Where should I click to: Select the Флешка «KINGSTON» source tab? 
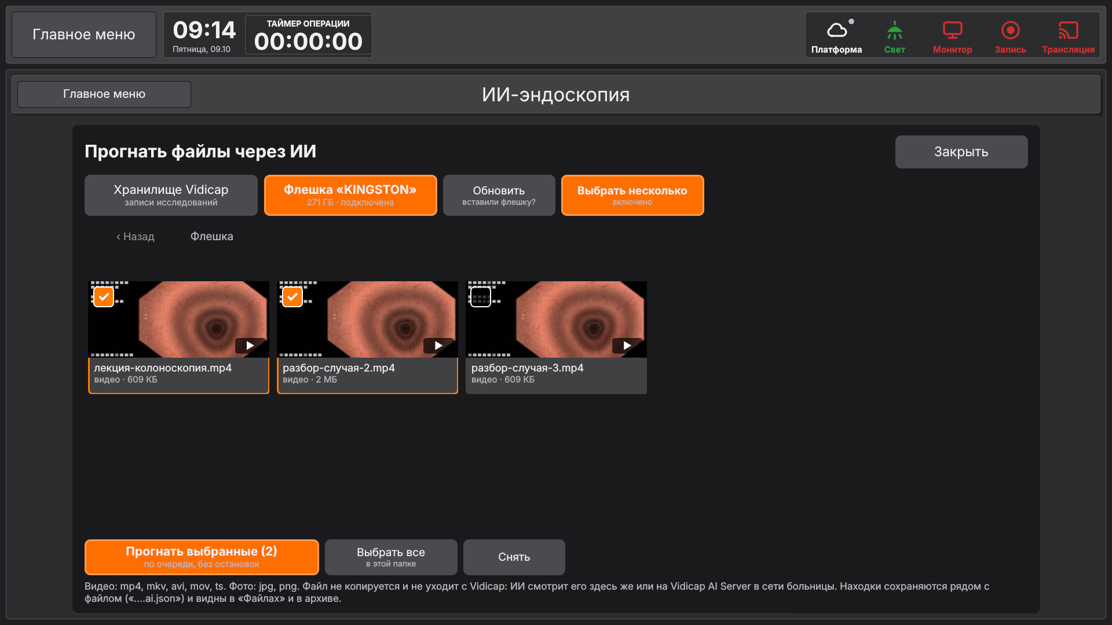click(350, 196)
